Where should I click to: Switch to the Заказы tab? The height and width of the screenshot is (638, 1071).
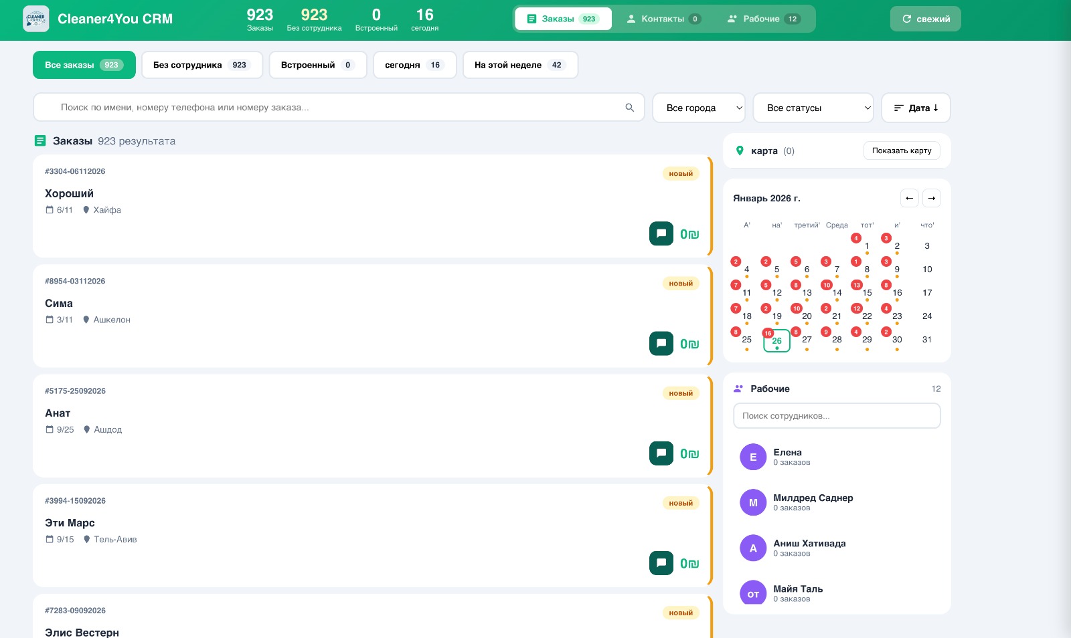563,19
